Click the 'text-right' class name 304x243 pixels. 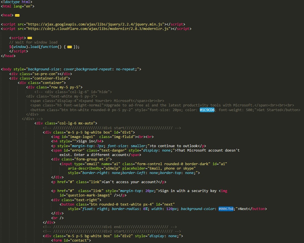coord(87,200)
